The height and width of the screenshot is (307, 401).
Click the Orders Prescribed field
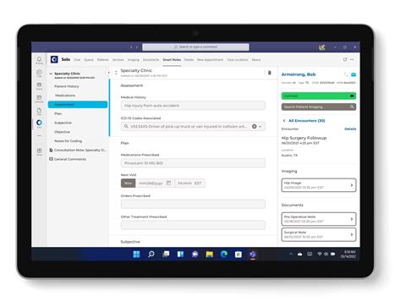tap(193, 204)
